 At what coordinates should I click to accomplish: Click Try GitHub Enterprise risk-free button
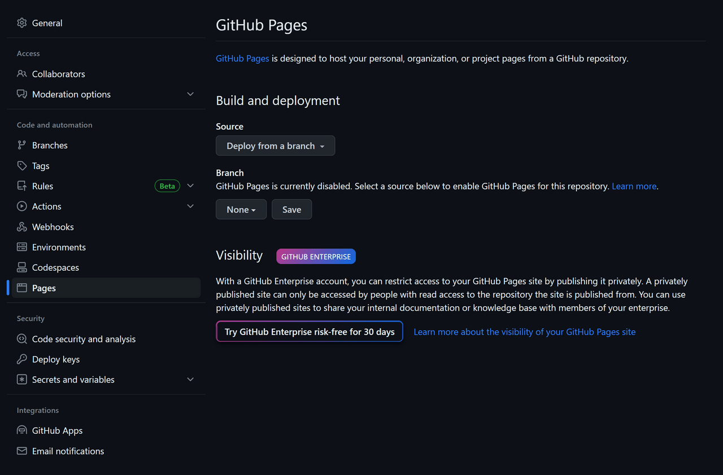pyautogui.click(x=310, y=332)
